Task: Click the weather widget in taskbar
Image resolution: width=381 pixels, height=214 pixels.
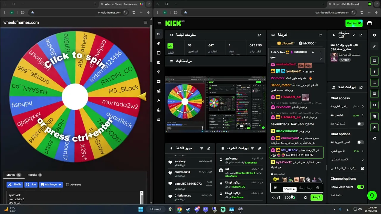Action: pos(9,209)
